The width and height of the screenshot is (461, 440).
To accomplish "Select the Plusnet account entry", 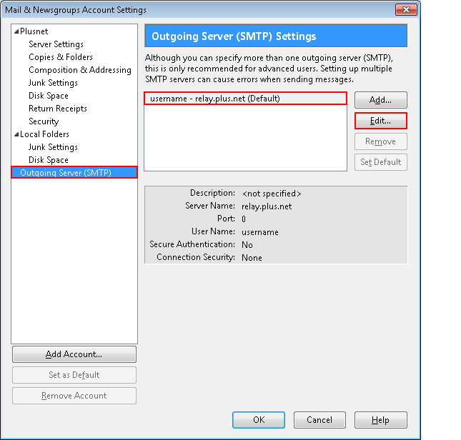I will click(34, 31).
